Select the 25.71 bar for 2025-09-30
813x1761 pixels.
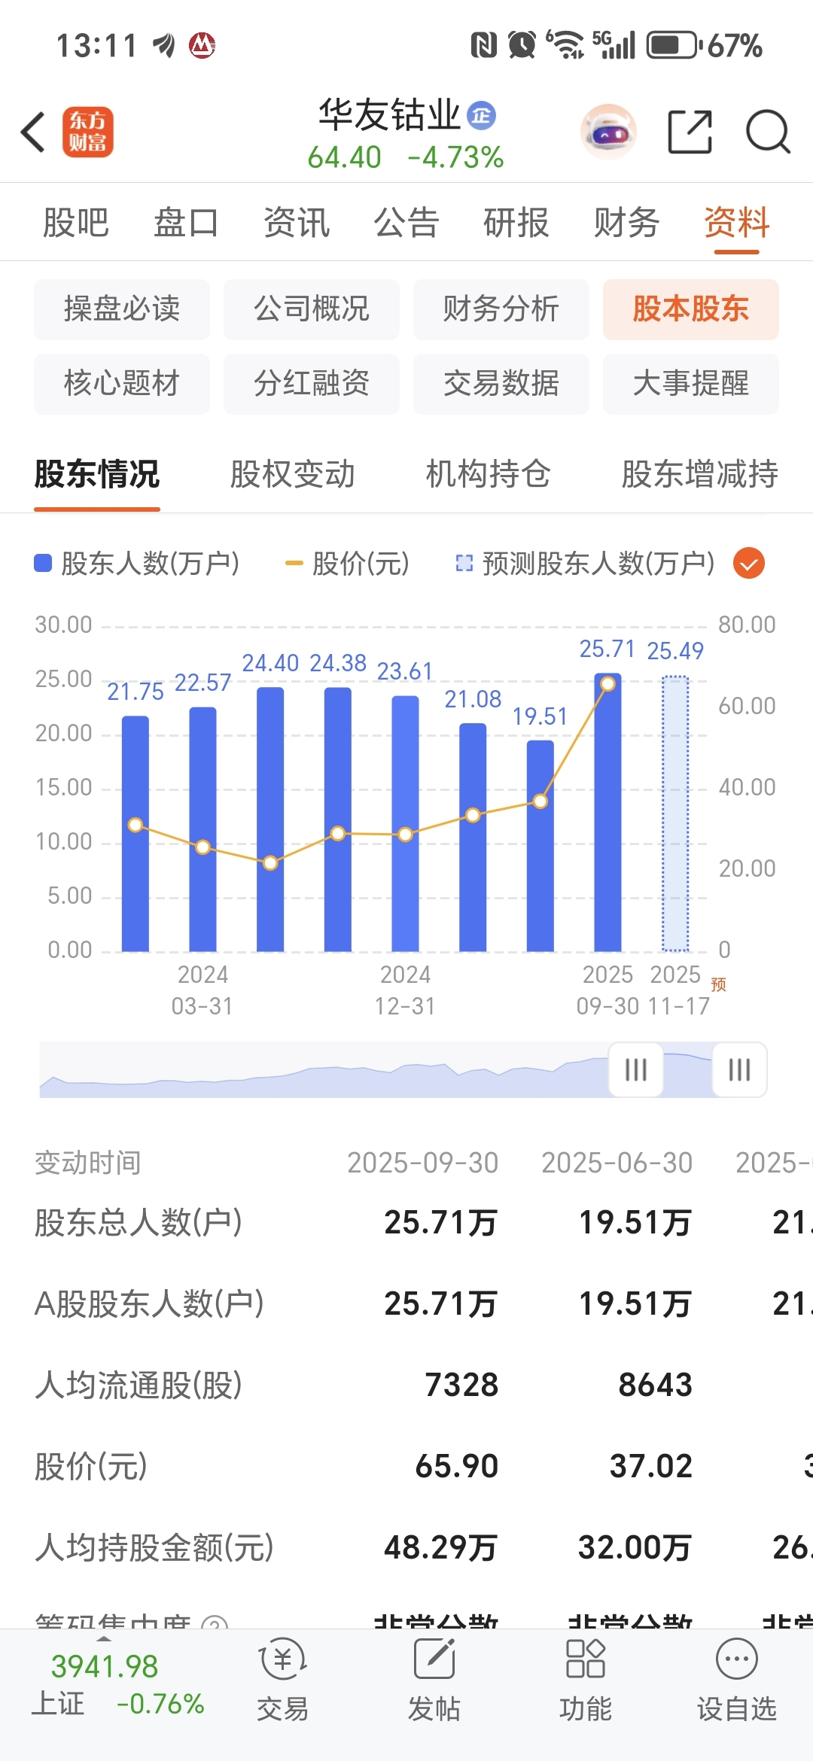[x=607, y=812]
